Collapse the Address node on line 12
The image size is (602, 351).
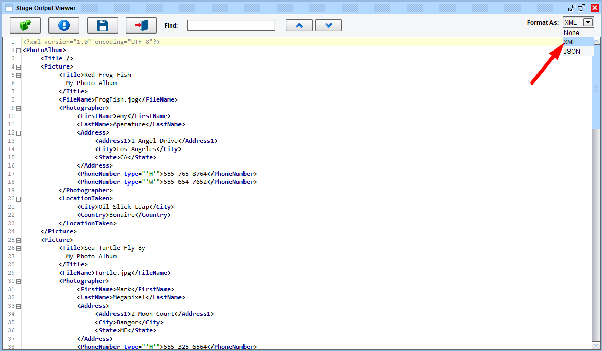point(18,133)
